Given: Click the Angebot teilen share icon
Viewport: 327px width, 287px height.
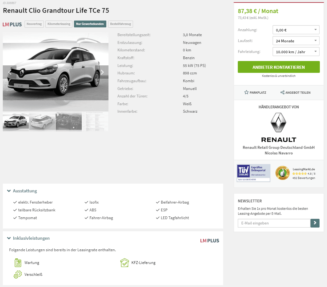Looking at the screenshot, I should [282, 92].
